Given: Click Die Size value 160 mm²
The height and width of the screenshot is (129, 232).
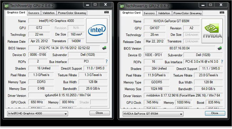Looking at the screenshot, I should pos(76,34).
